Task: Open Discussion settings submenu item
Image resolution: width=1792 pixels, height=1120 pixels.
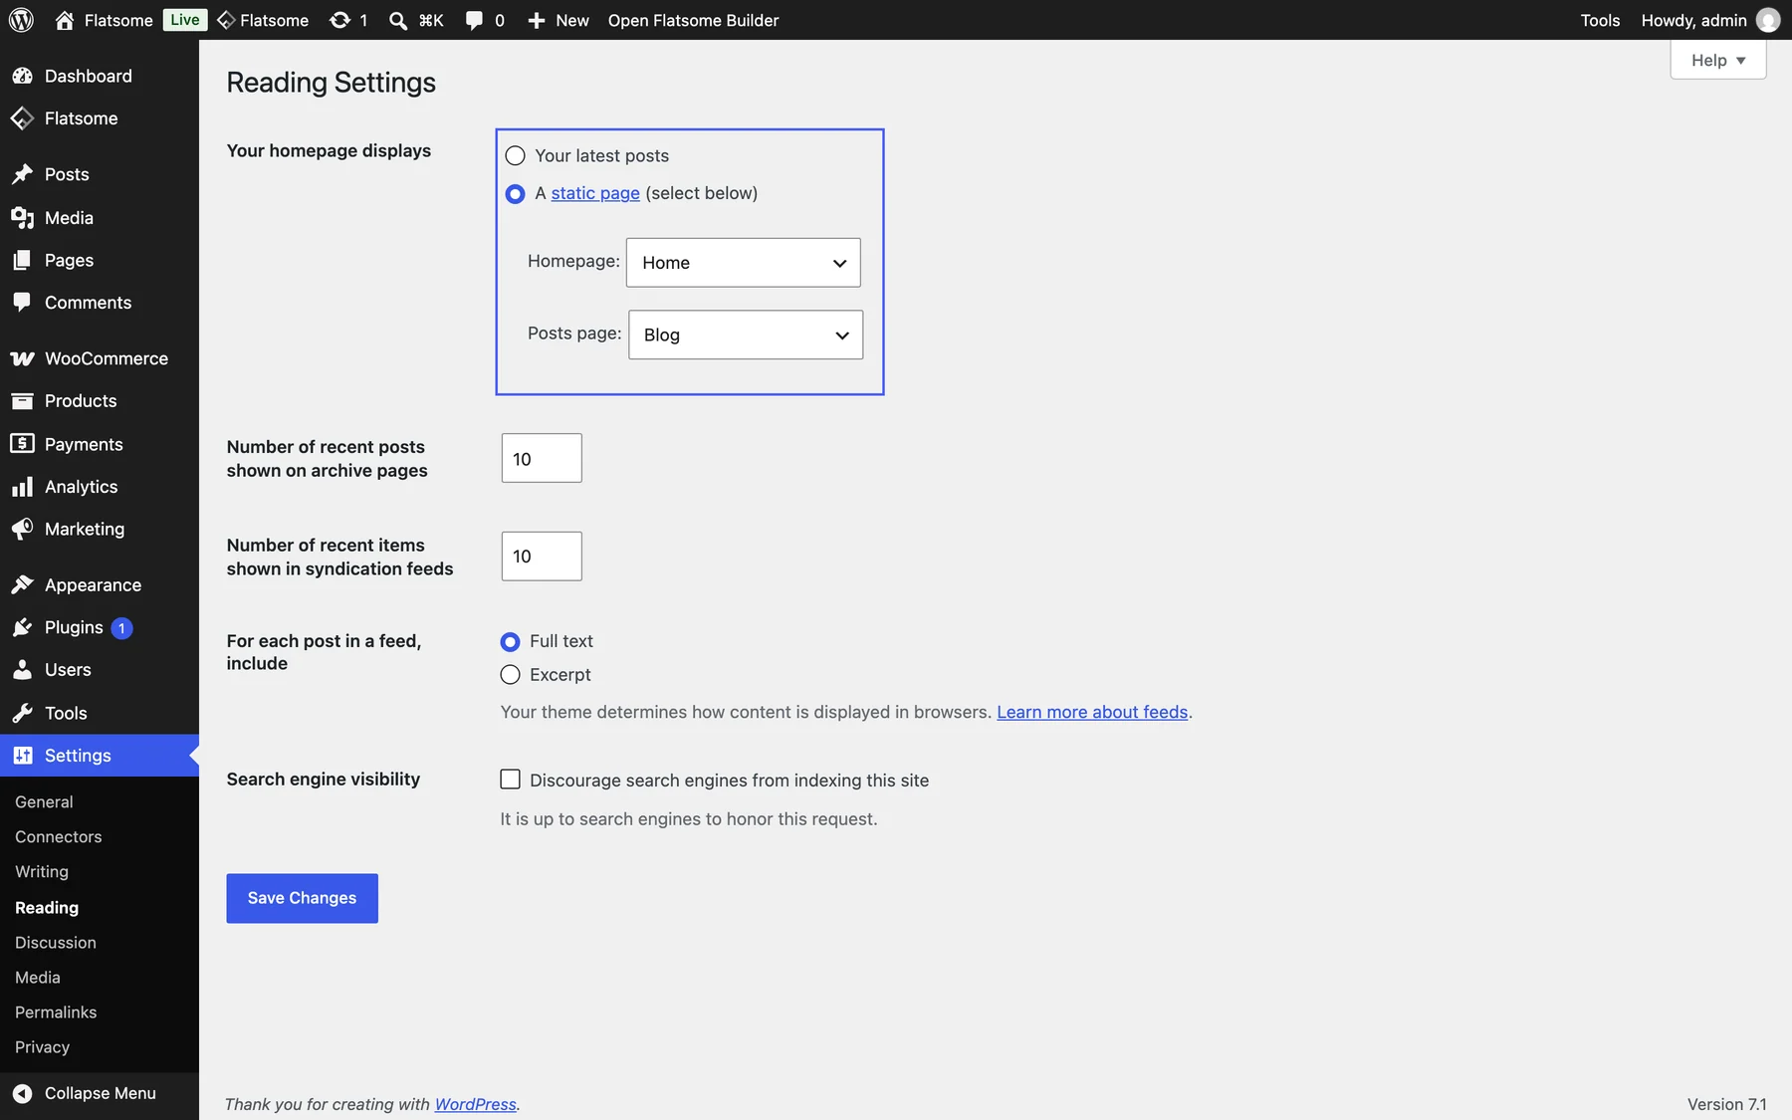Action: click(x=56, y=942)
